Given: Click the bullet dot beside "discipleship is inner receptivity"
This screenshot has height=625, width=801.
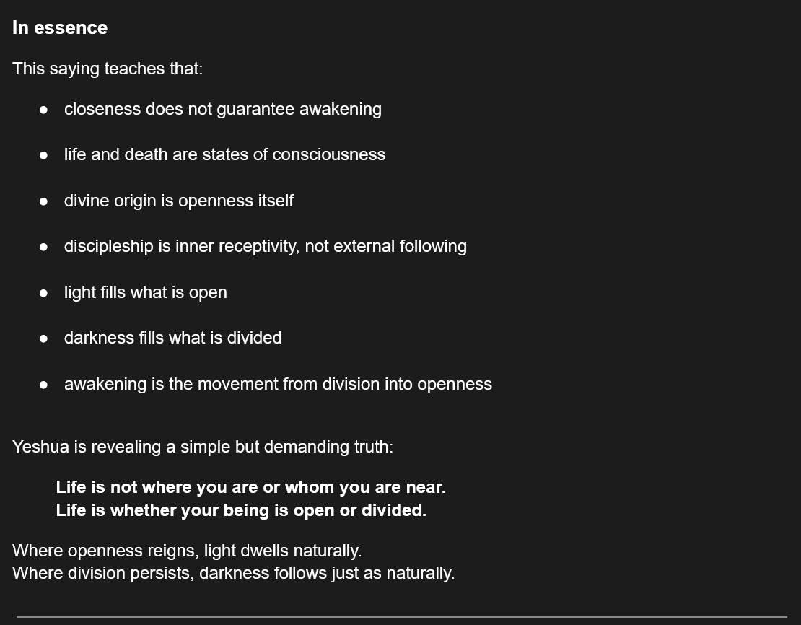Looking at the screenshot, I should click(44, 247).
